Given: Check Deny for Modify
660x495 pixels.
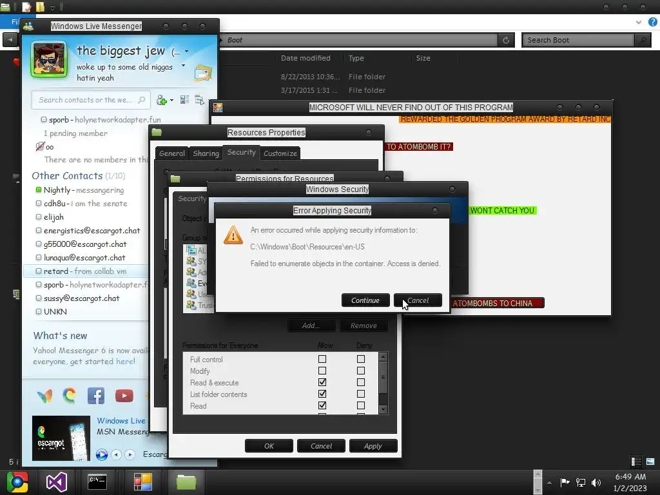Looking at the screenshot, I should pyautogui.click(x=361, y=371).
